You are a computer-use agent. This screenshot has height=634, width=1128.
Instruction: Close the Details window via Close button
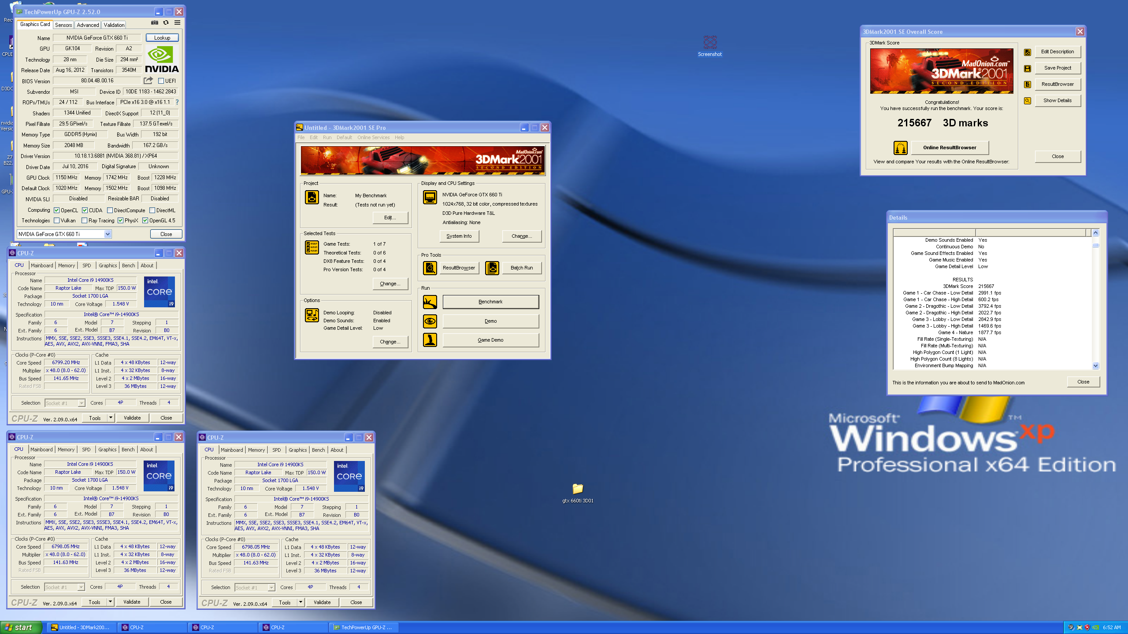[x=1083, y=382]
